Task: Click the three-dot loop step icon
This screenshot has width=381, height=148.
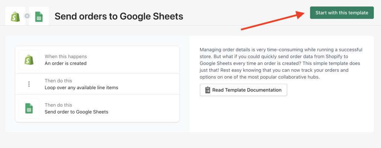Action: [29, 84]
